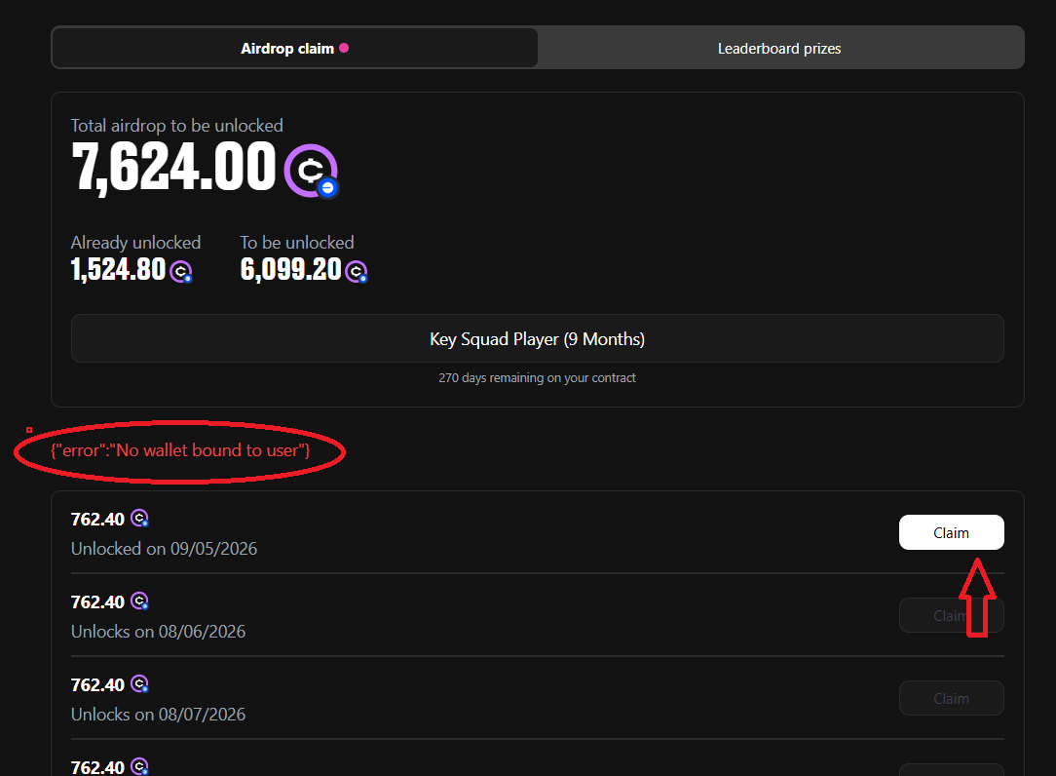Click Claim for the 08/07/2026 unlock
Viewport: 1056px width, 776px height.
click(951, 698)
